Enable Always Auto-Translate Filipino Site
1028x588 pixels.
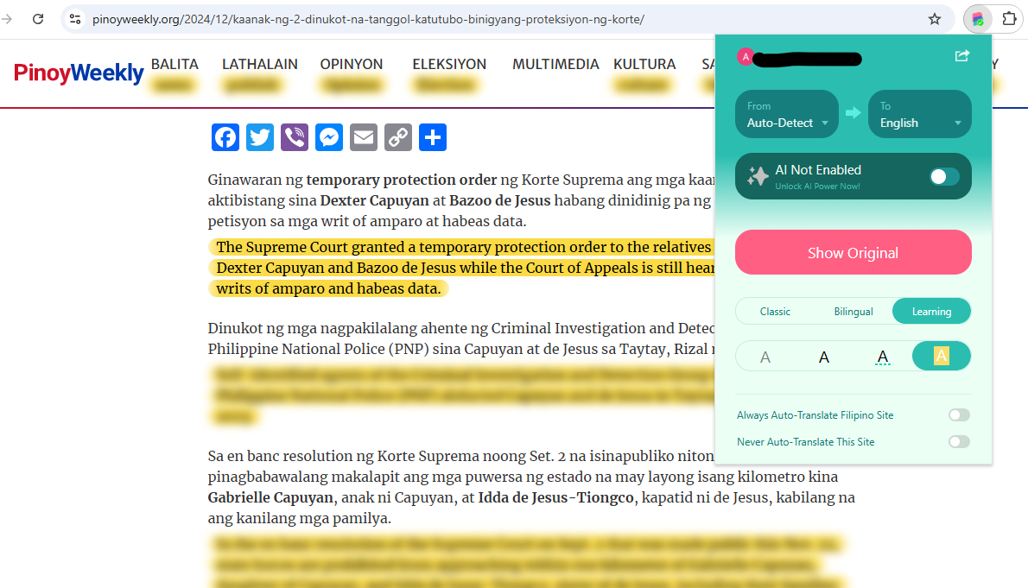958,414
